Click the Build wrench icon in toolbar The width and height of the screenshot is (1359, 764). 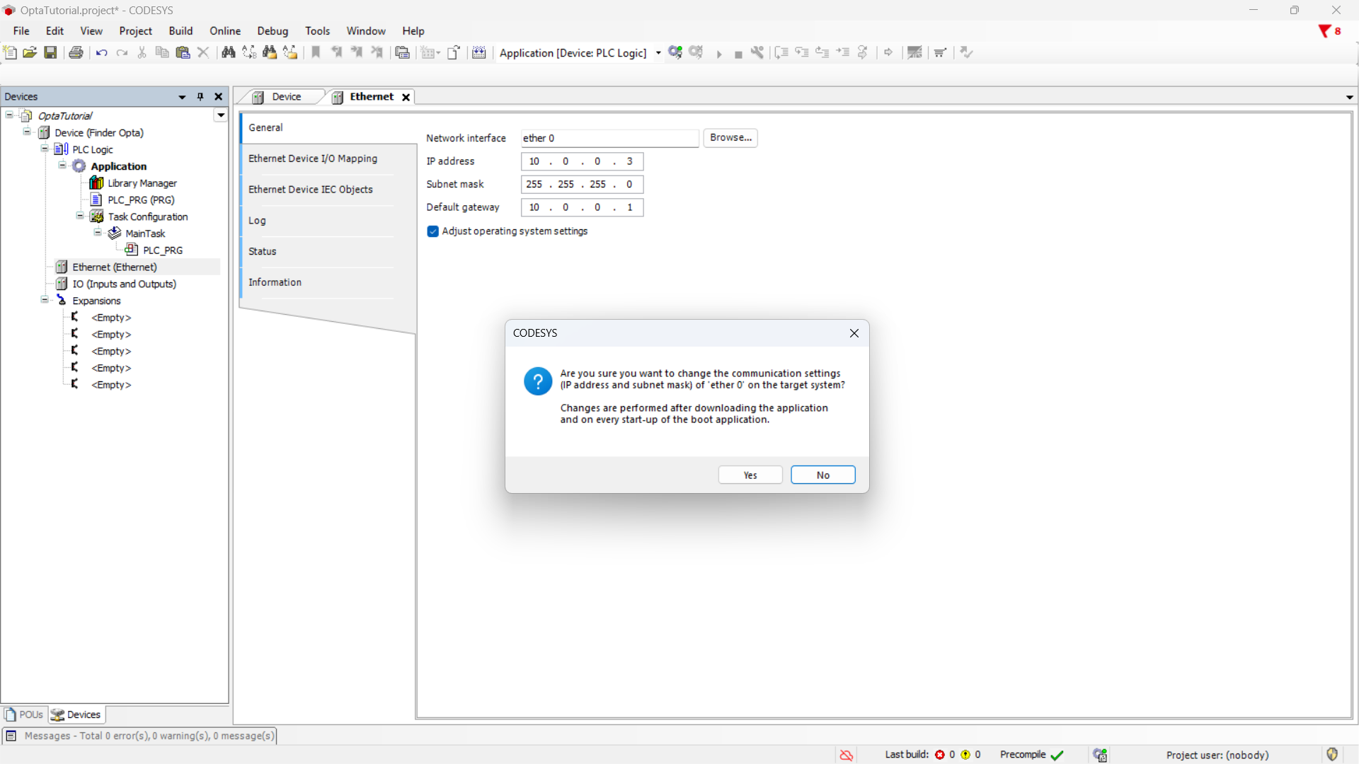click(757, 52)
